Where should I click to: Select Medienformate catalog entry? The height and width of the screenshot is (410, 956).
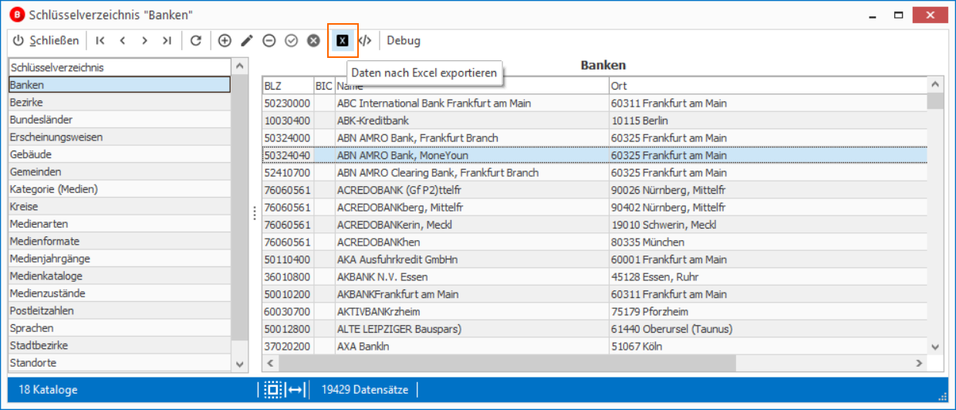click(120, 241)
